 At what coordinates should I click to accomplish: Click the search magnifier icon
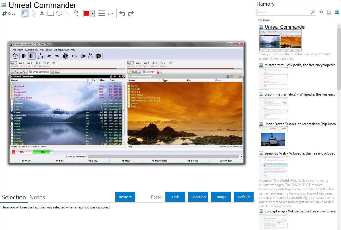pos(313,12)
